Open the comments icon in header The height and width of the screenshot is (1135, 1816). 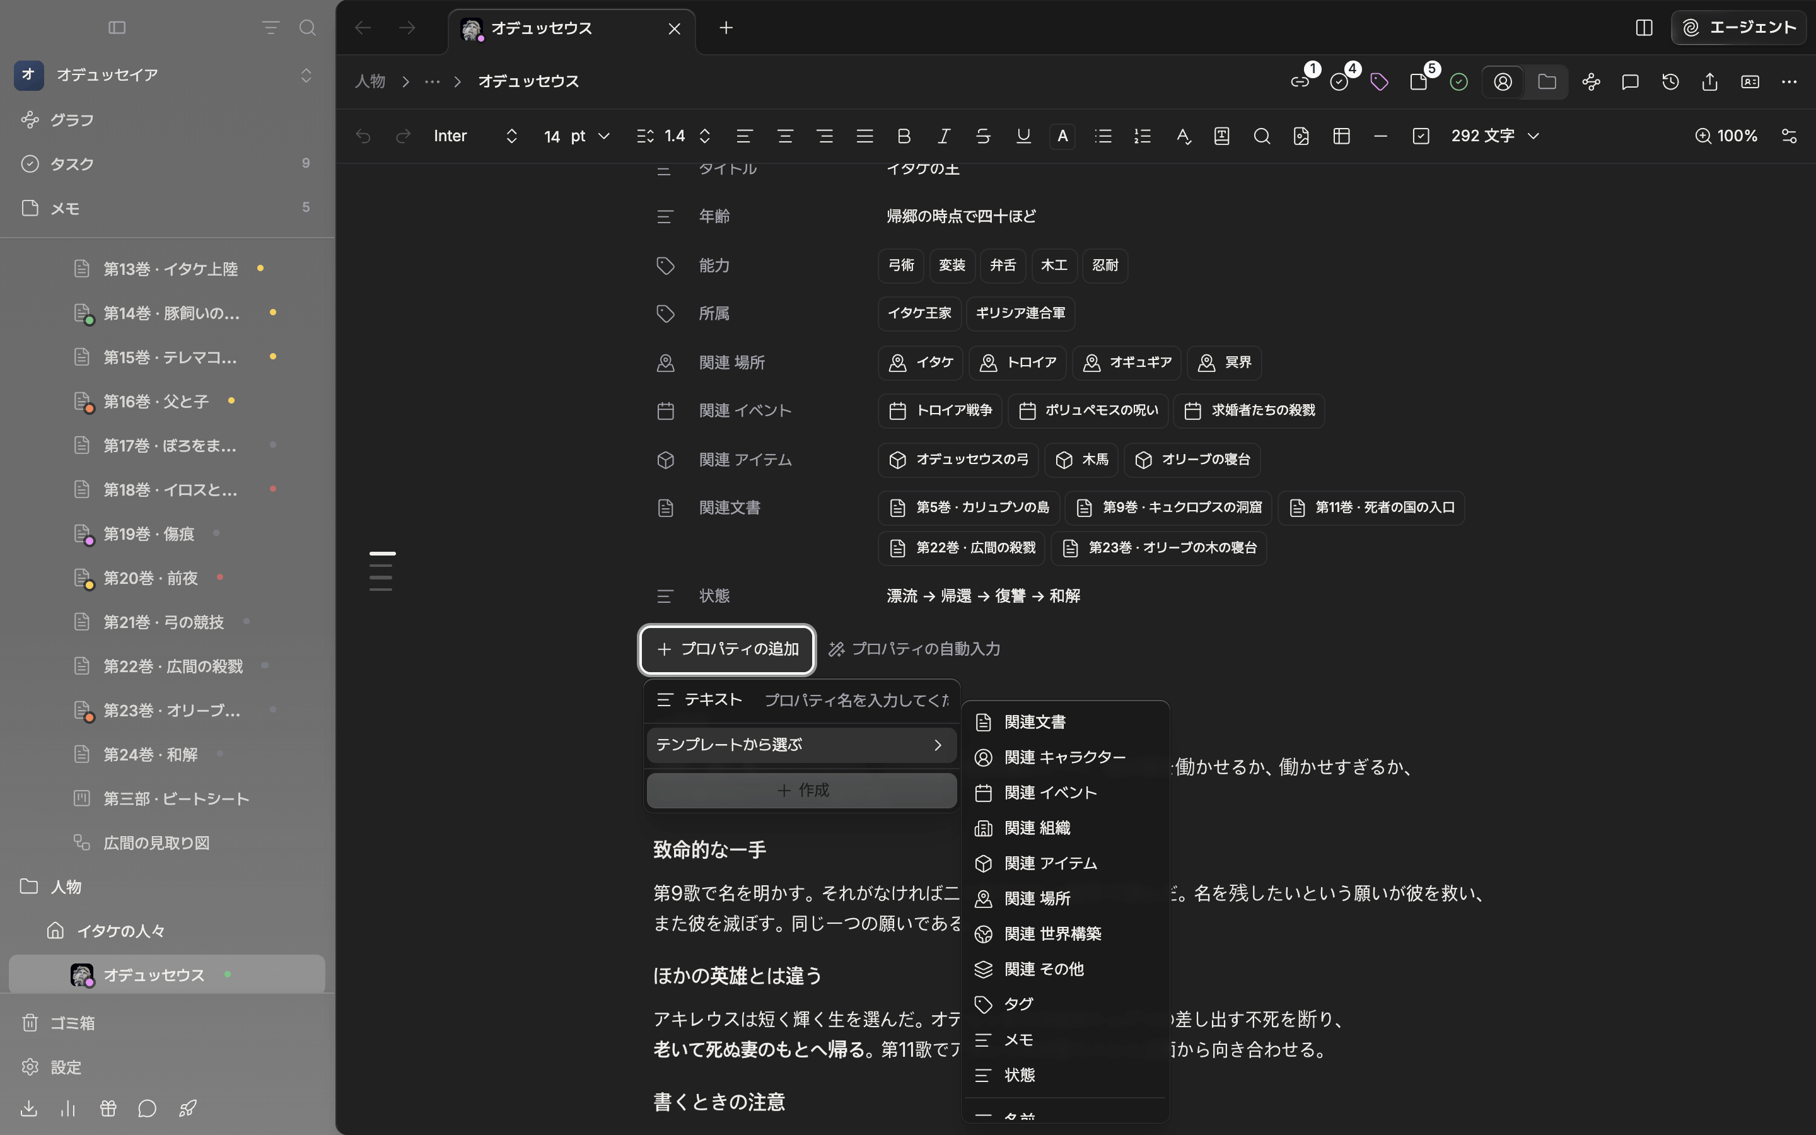click(1630, 82)
